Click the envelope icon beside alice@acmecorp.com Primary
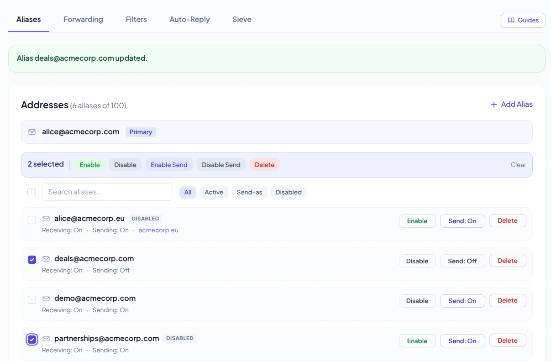Image resolution: width=551 pixels, height=361 pixels. (32, 132)
